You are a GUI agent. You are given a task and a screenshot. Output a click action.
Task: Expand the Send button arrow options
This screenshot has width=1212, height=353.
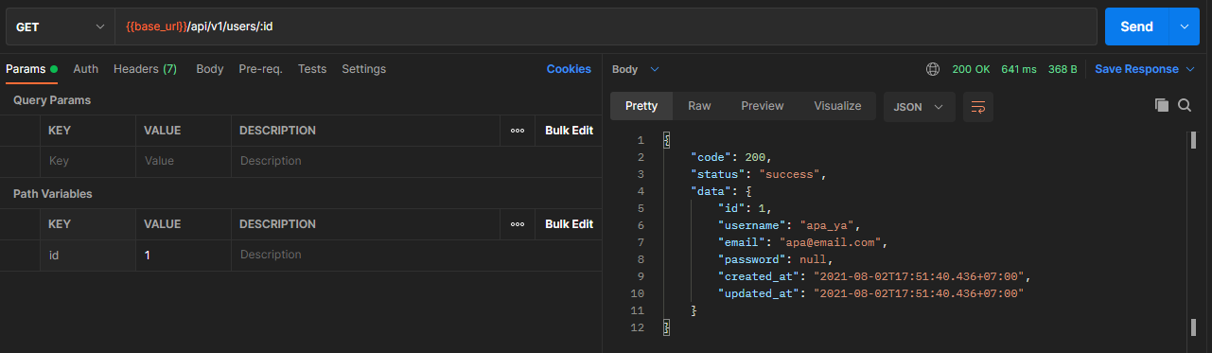pos(1184,26)
